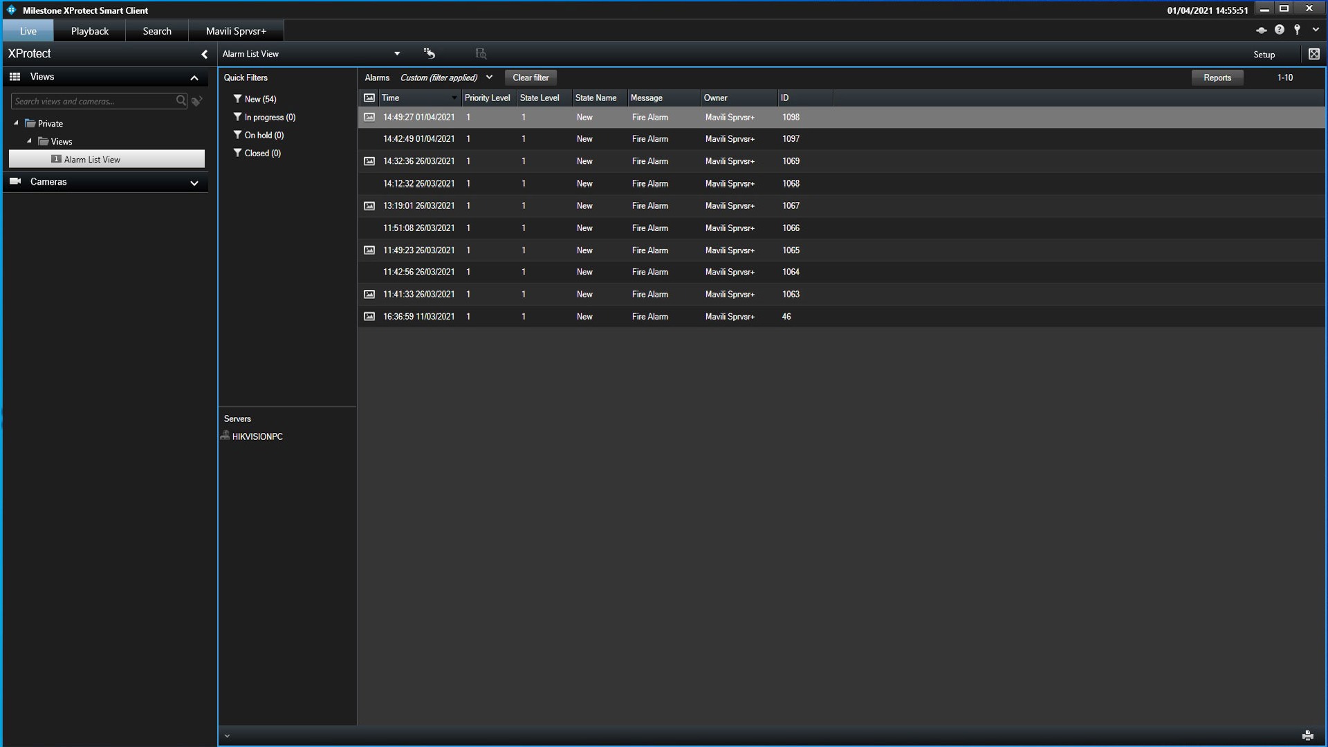Click the Milestone app logo icon
The width and height of the screenshot is (1328, 747).
[11, 10]
